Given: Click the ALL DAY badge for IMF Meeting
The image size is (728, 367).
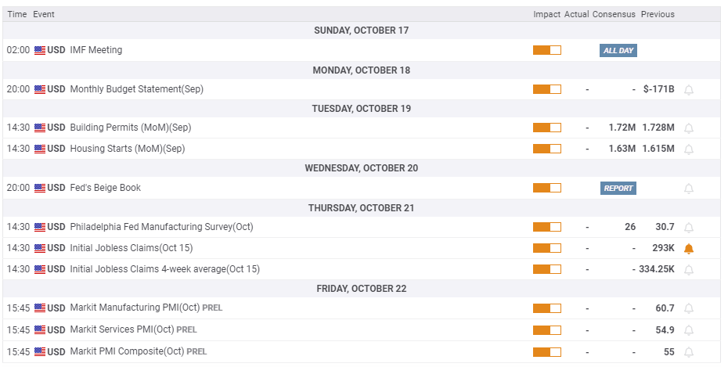Looking at the screenshot, I should [x=618, y=50].
